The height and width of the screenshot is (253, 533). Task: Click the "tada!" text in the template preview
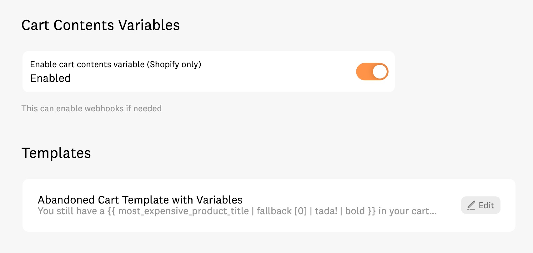tap(326, 211)
